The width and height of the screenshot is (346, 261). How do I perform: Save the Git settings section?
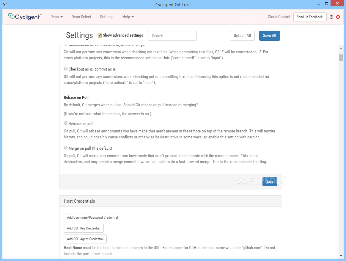(x=270, y=182)
